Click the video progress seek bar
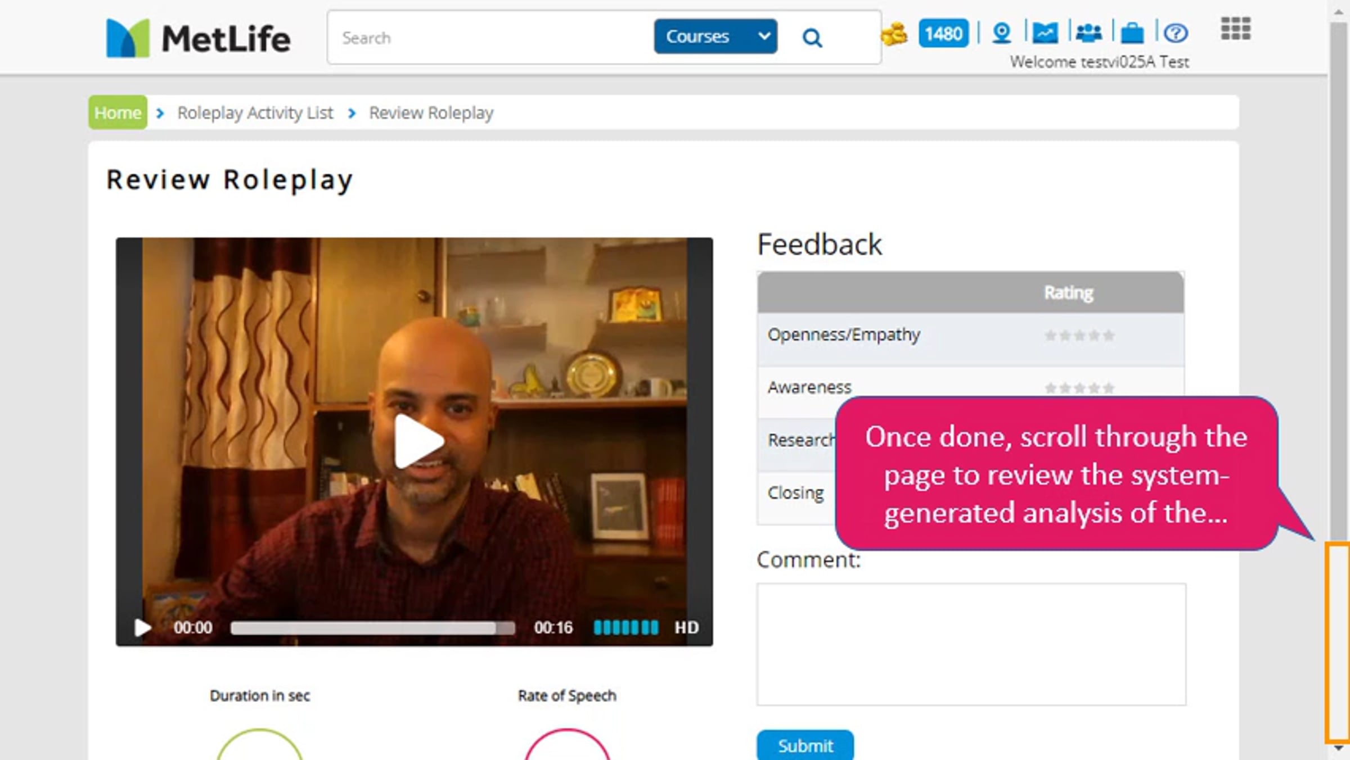The height and width of the screenshot is (760, 1350). (x=372, y=628)
